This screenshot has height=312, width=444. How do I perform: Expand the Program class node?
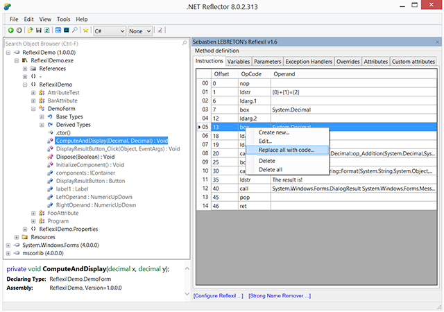(33, 221)
